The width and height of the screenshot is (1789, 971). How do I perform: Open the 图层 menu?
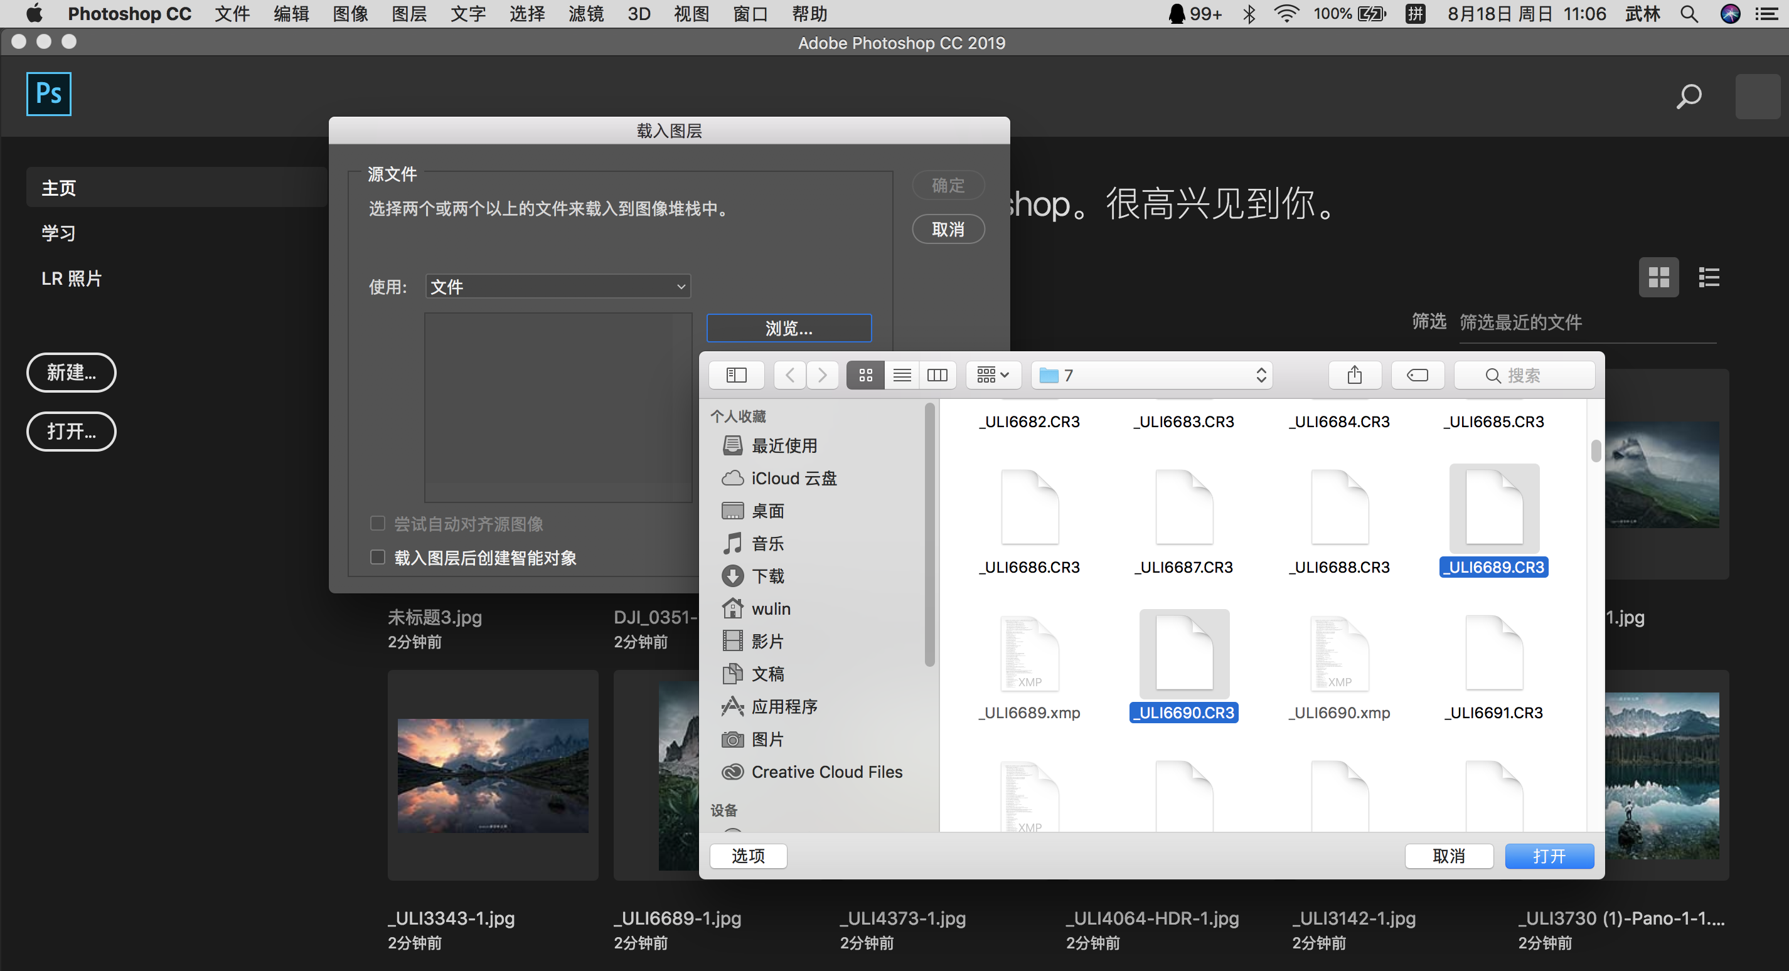[x=409, y=14]
